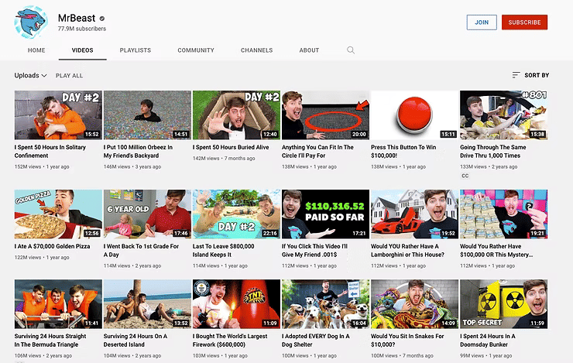Open the 100 Million Orbeez video thumbnail
Viewport: 573px width, 363px height.
[147, 115]
